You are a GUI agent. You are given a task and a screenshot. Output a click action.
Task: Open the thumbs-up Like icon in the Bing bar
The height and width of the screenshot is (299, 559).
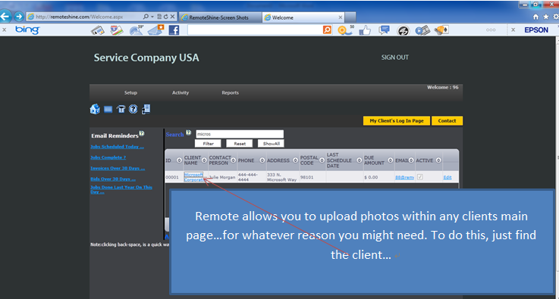click(x=365, y=30)
